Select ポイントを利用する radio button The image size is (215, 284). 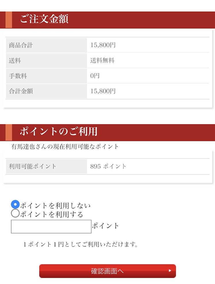coord(15,214)
